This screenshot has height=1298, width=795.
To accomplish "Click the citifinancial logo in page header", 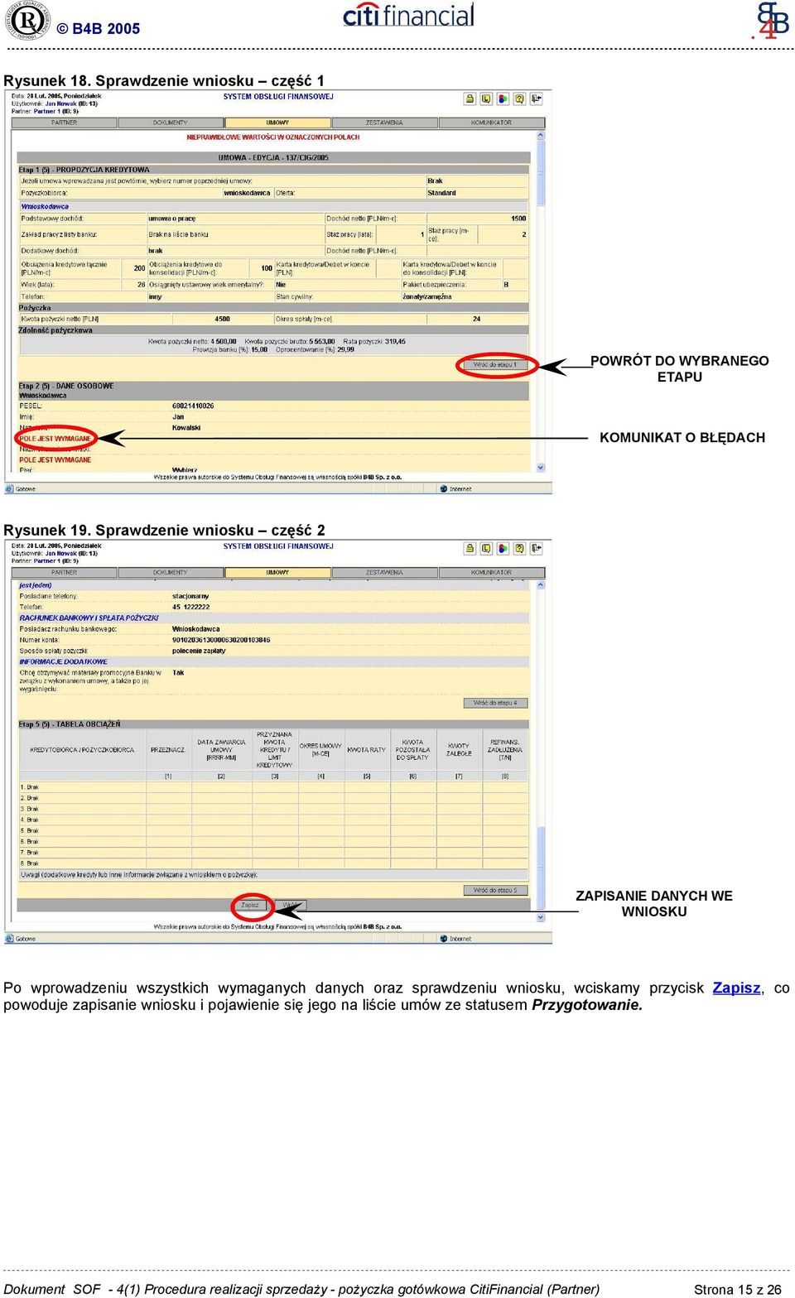I will coord(409,15).
